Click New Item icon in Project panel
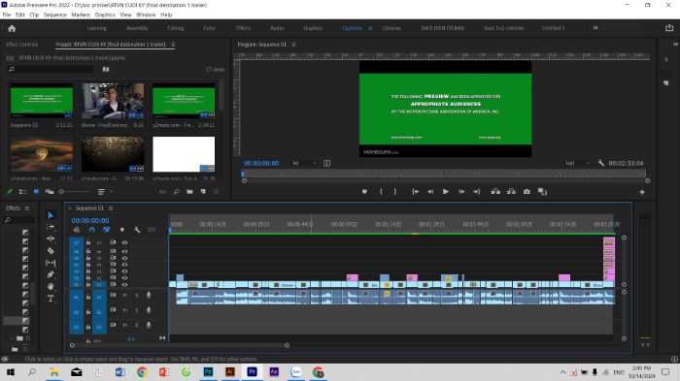 [203, 191]
